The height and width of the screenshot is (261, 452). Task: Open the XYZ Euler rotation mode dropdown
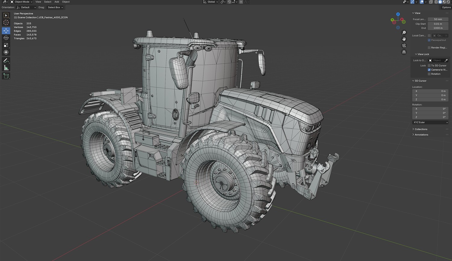point(430,123)
